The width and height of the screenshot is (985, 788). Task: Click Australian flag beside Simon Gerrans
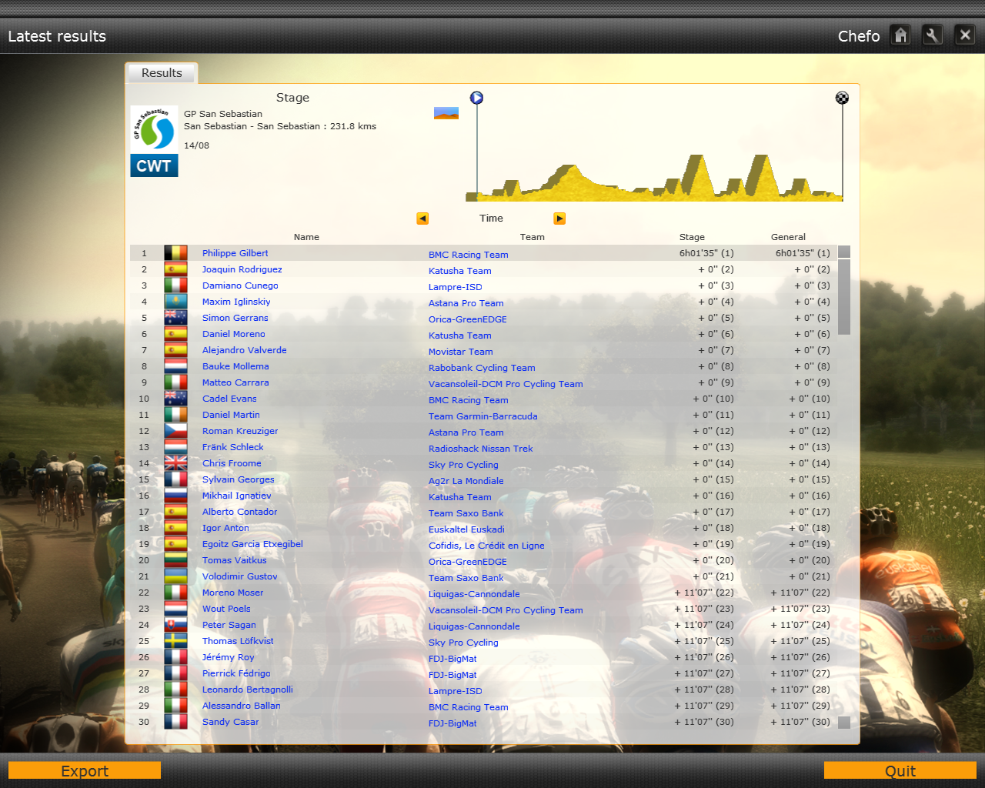(x=175, y=318)
